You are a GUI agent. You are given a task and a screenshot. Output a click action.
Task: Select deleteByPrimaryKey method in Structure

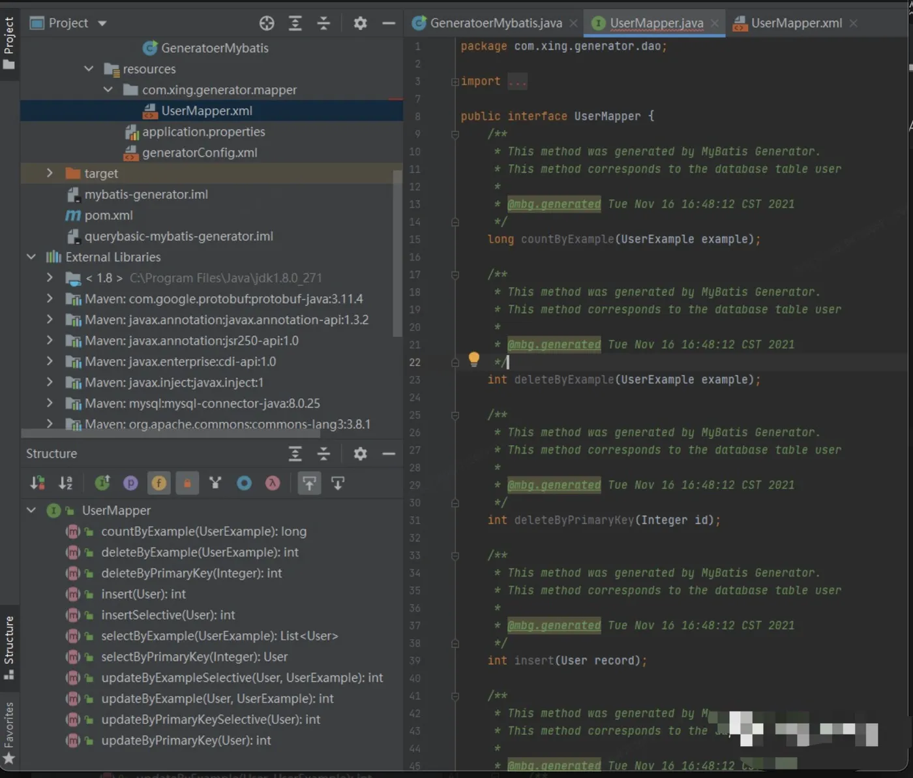coord(191,573)
